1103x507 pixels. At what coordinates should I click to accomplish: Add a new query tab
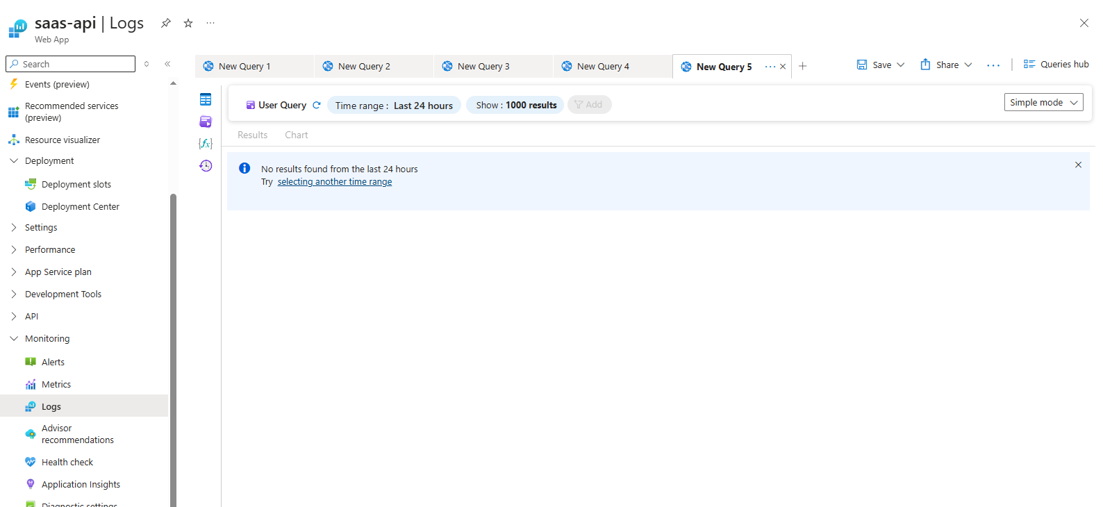(802, 66)
